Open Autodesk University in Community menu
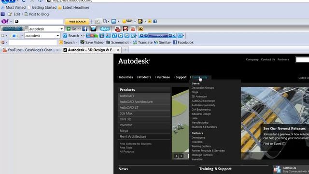The width and height of the screenshot is (309, 174). point(203,105)
